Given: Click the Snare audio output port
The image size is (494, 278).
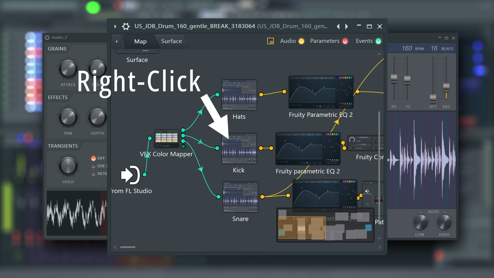Looking at the screenshot, I should click(262, 197).
